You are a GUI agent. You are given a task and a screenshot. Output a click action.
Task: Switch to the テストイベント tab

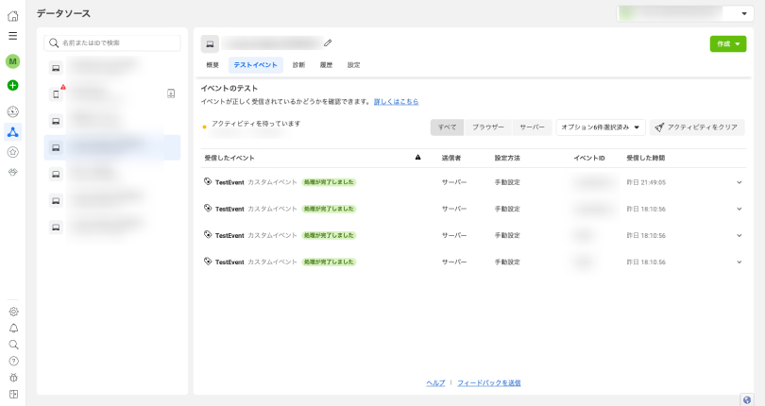[256, 65]
